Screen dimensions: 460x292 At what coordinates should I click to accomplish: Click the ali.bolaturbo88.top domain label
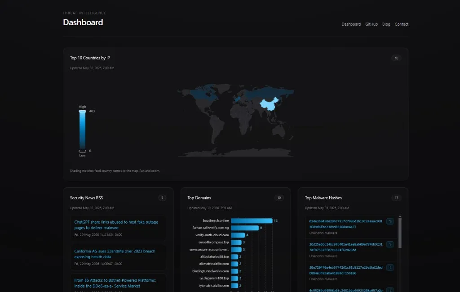click(x=214, y=256)
